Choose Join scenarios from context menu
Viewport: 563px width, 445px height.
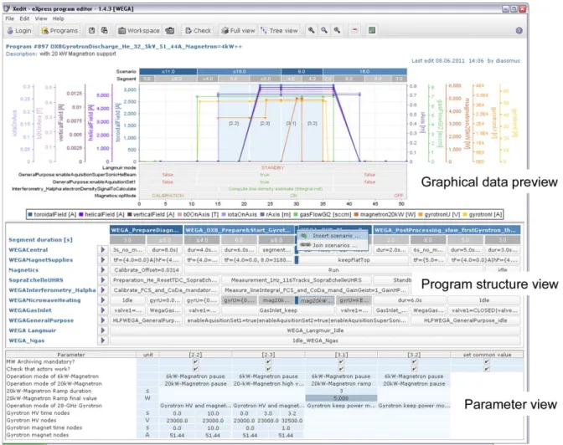pyautogui.click(x=332, y=245)
